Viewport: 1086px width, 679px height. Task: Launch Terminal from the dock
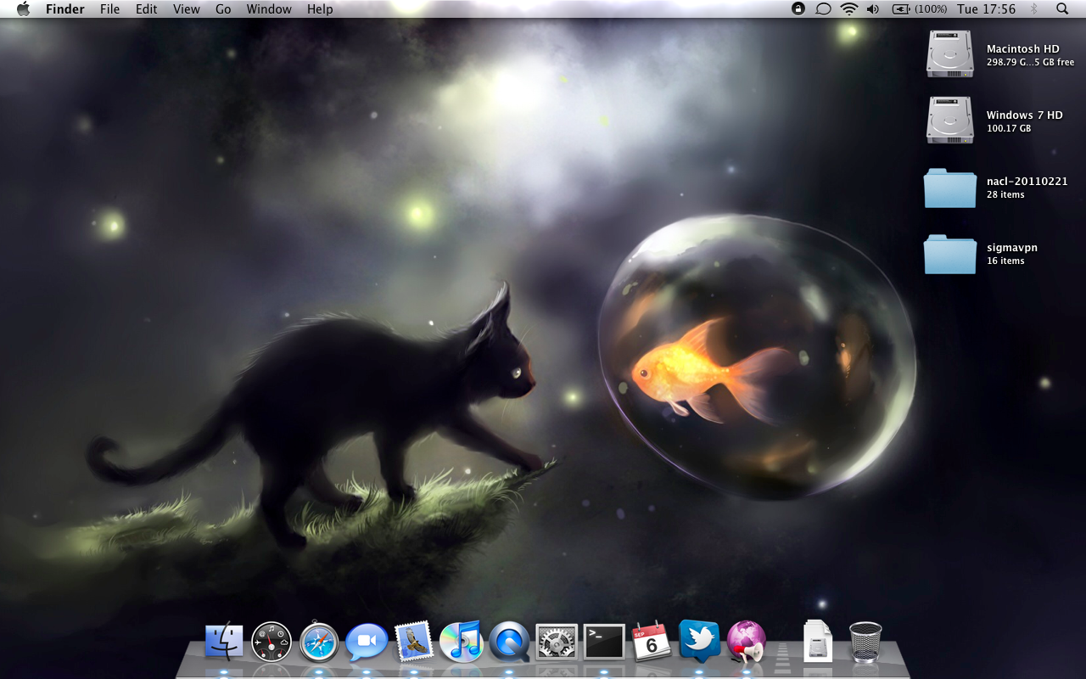click(604, 643)
